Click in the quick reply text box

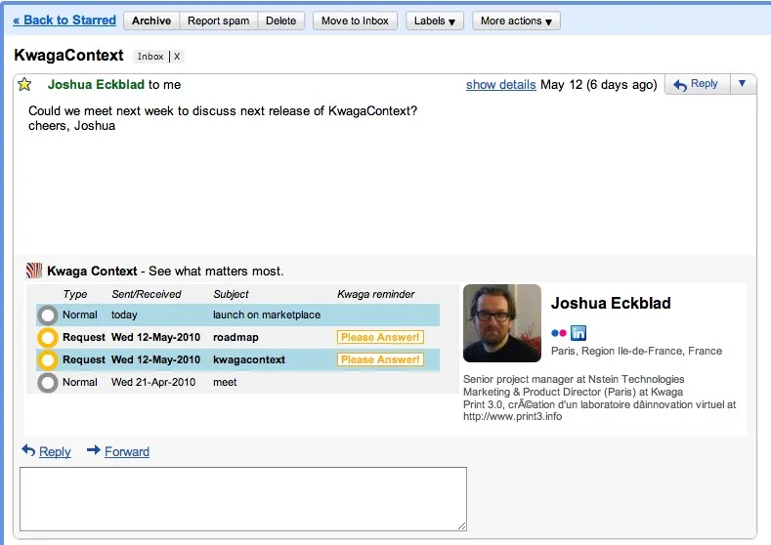pos(243,499)
